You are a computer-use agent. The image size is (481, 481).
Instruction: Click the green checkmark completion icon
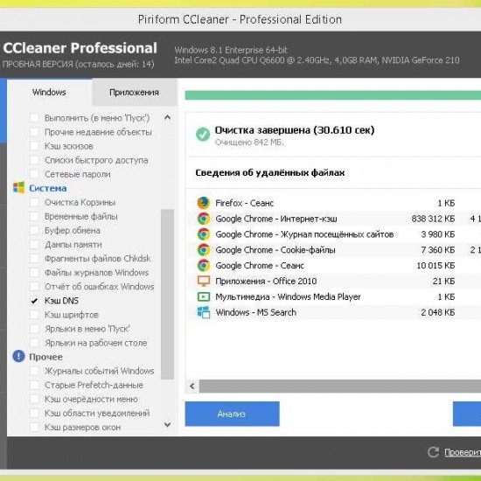pyautogui.click(x=203, y=134)
